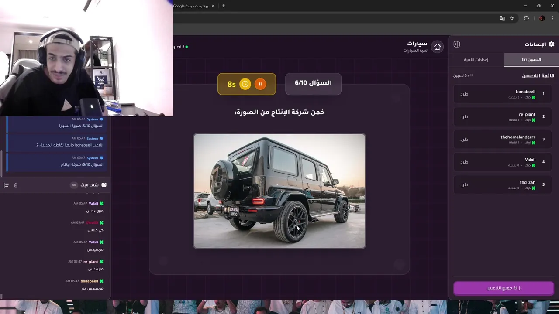Click Kick logo under fhd_zah in players list
559x314 pixels.
pyautogui.click(x=534, y=188)
